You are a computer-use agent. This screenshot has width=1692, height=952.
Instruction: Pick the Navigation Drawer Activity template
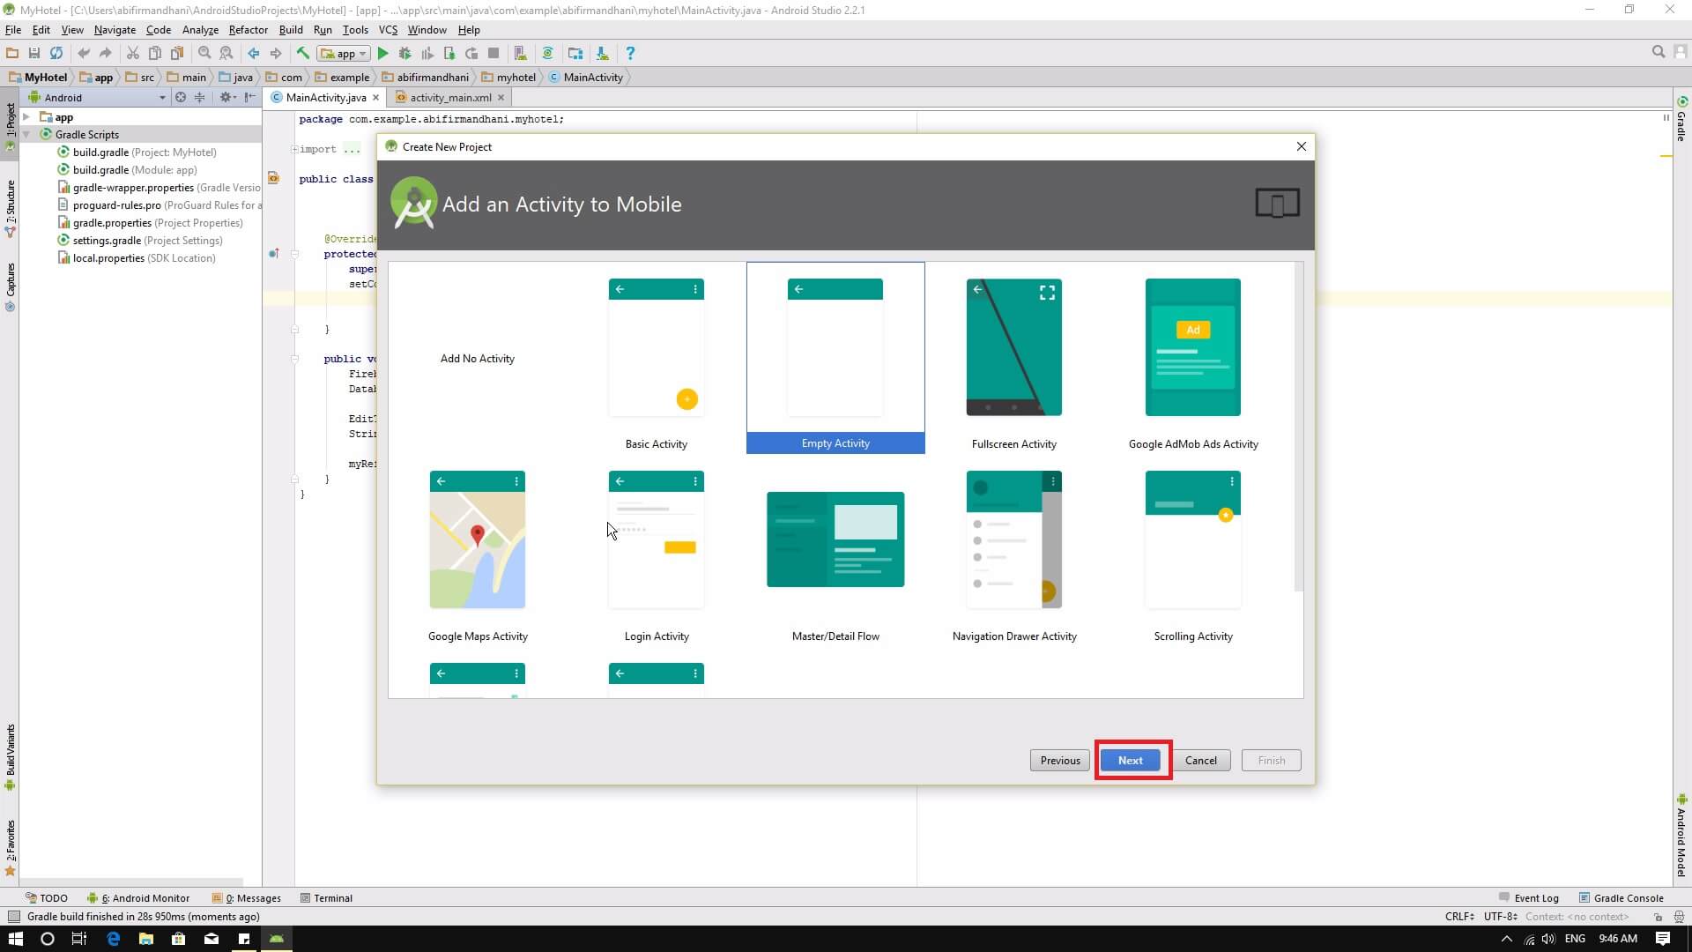click(x=1013, y=554)
